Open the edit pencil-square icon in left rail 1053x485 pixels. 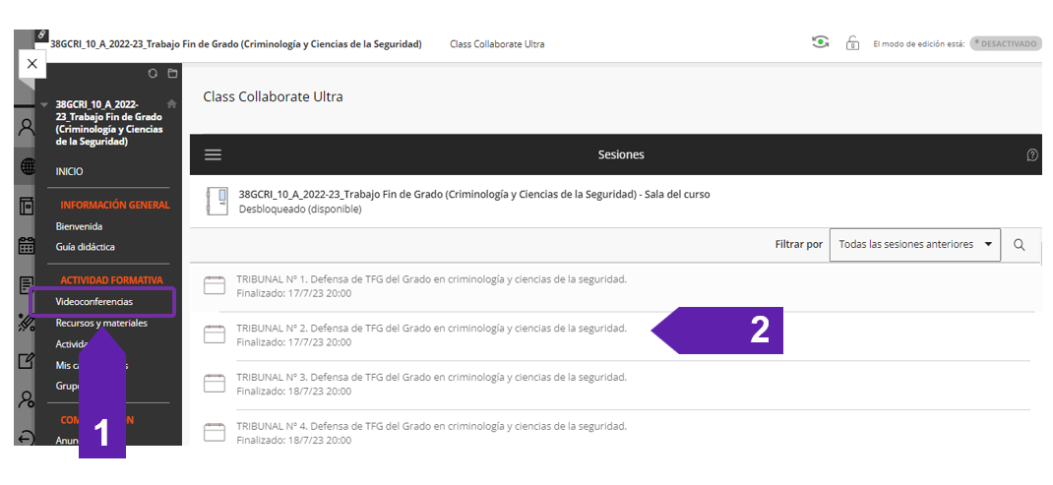(x=27, y=361)
